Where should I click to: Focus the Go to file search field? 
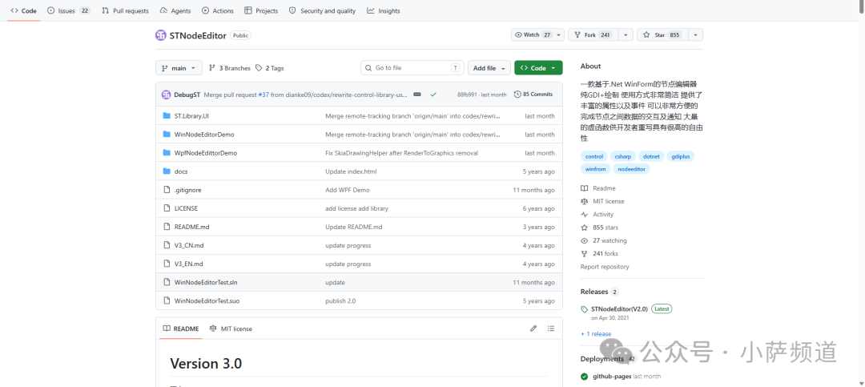tap(412, 68)
